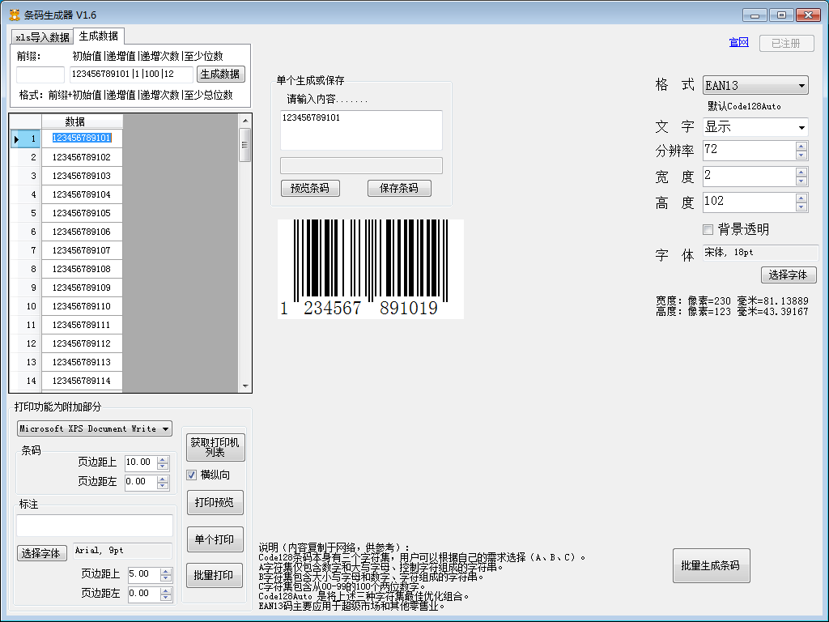
Task: Click the 数据 column header
Action: pyautogui.click(x=82, y=121)
